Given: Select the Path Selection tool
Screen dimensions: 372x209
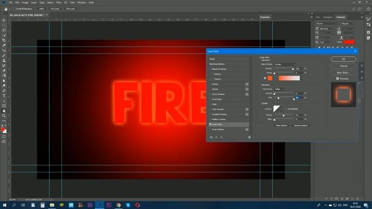Looking at the screenshot, I should 4,100.
